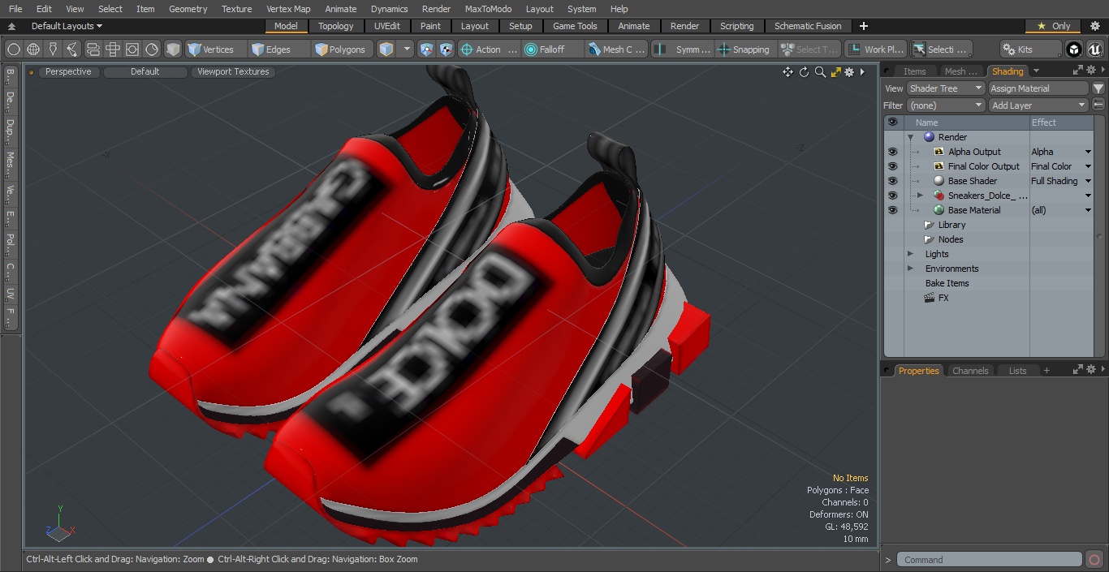The image size is (1109, 572).
Task: Click the gray cube icon before Vertices
Action: pyautogui.click(x=173, y=49)
